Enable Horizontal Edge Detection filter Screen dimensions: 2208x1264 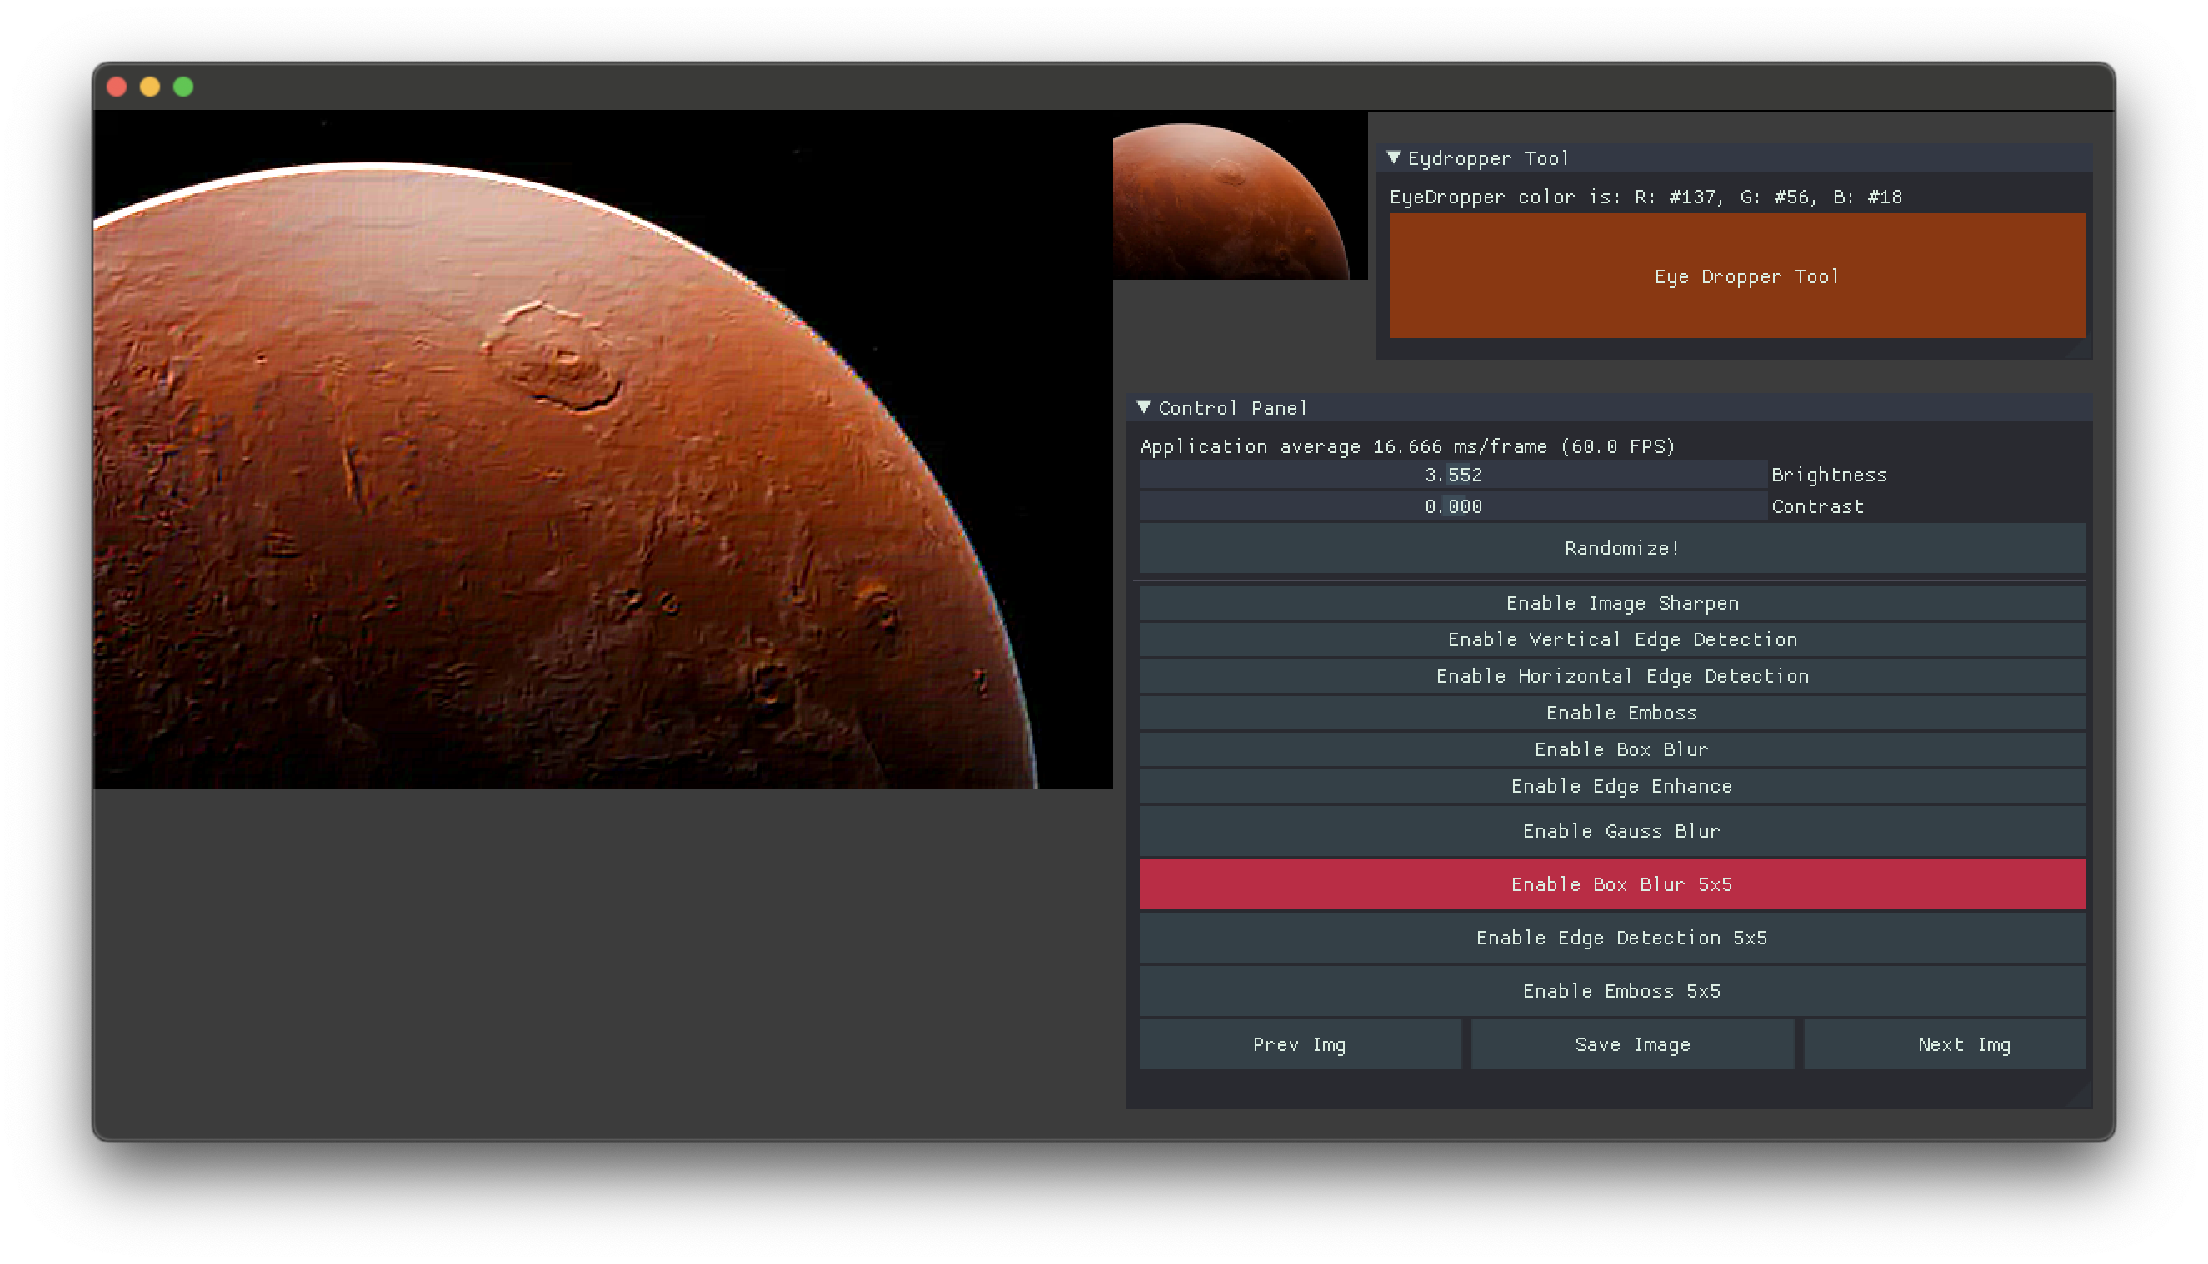(x=1612, y=676)
